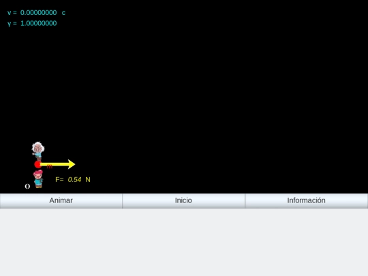
Task: Click the yellow force arrow head
Action: coord(72,164)
